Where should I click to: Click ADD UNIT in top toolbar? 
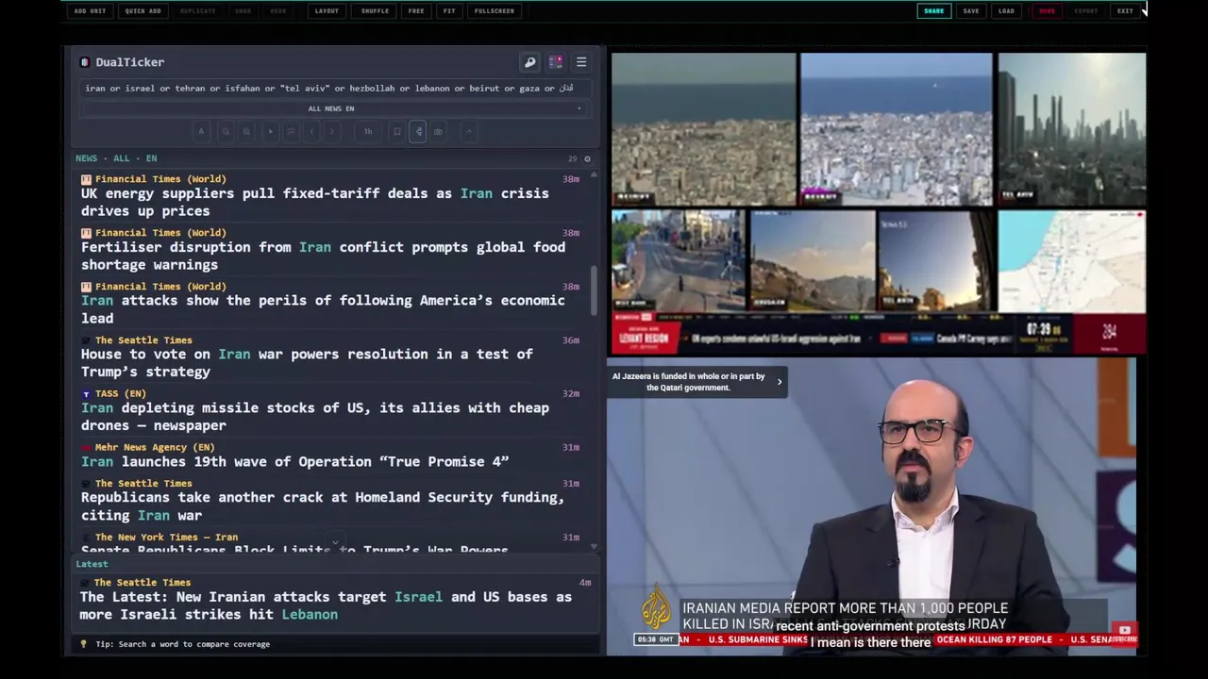pos(90,11)
